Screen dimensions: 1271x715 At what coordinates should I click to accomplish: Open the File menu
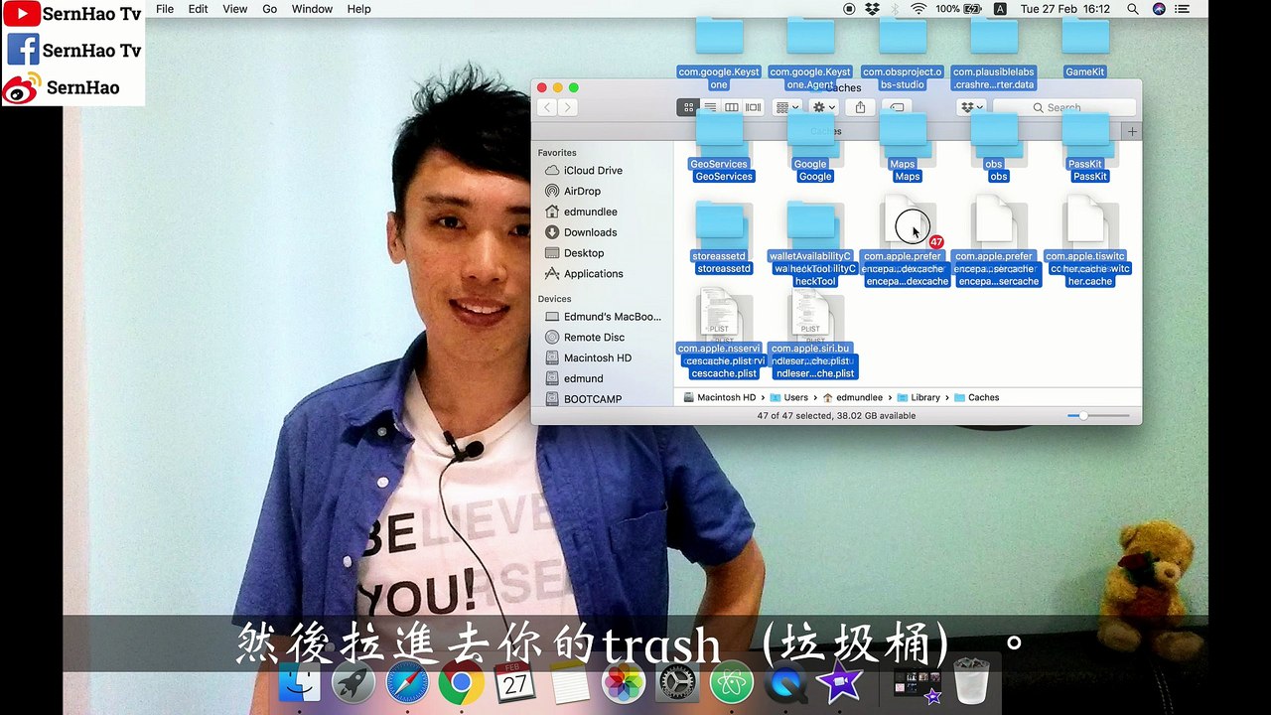click(165, 9)
